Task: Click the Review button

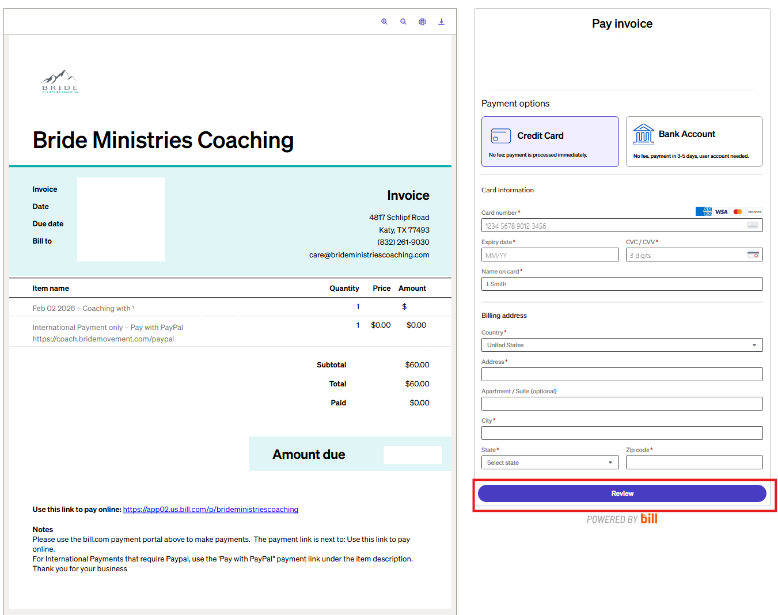Action: pos(622,493)
